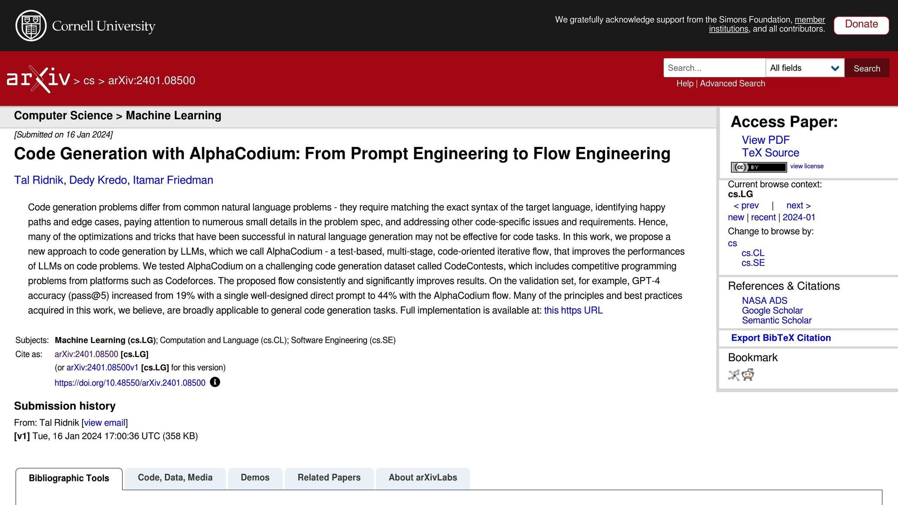Open the About arXivLabs tab
Viewport: 898px width, 505px height.
point(423,478)
